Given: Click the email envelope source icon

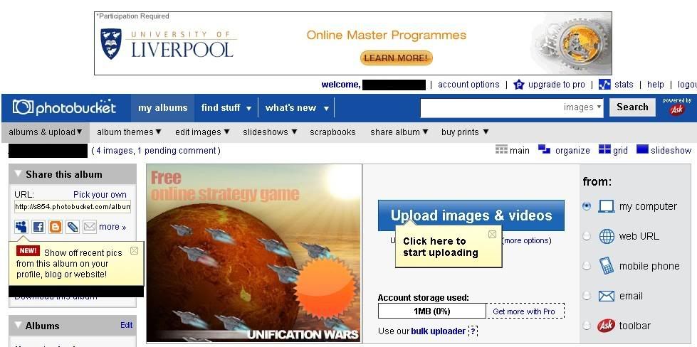Looking at the screenshot, I should click(607, 296).
